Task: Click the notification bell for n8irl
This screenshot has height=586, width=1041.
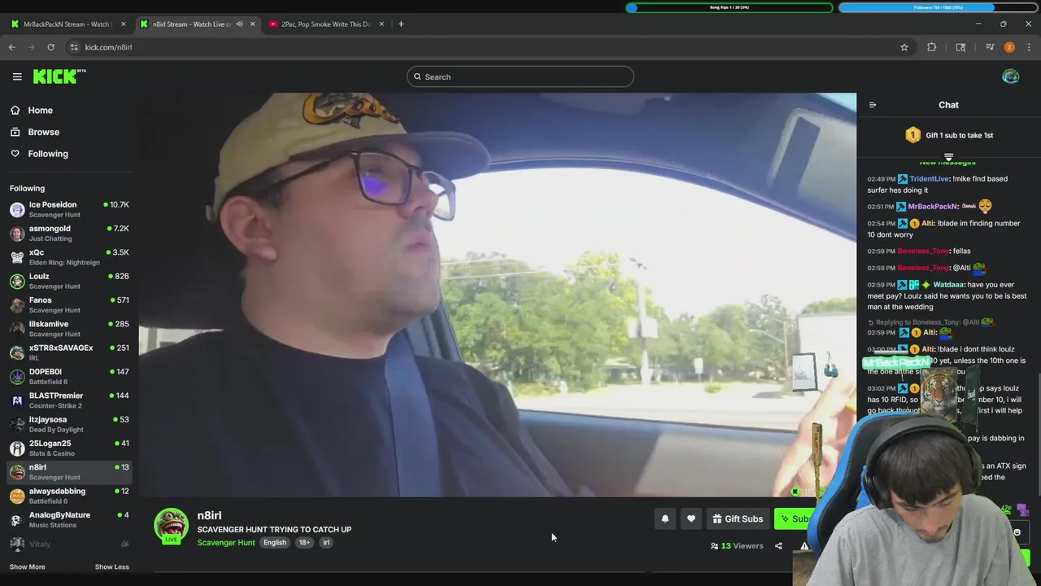Action: 665,519
